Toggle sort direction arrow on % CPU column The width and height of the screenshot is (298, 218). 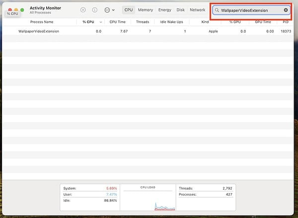pos(101,22)
